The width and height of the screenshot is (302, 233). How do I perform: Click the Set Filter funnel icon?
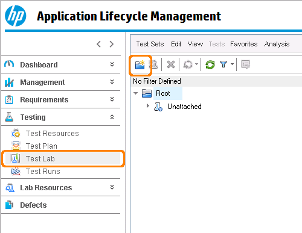pos(223,64)
